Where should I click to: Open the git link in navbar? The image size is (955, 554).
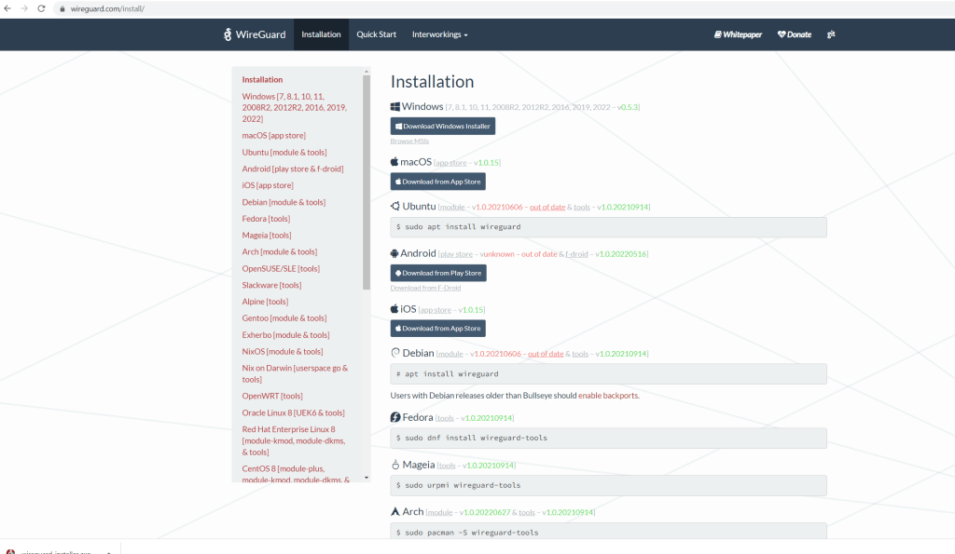tap(831, 34)
